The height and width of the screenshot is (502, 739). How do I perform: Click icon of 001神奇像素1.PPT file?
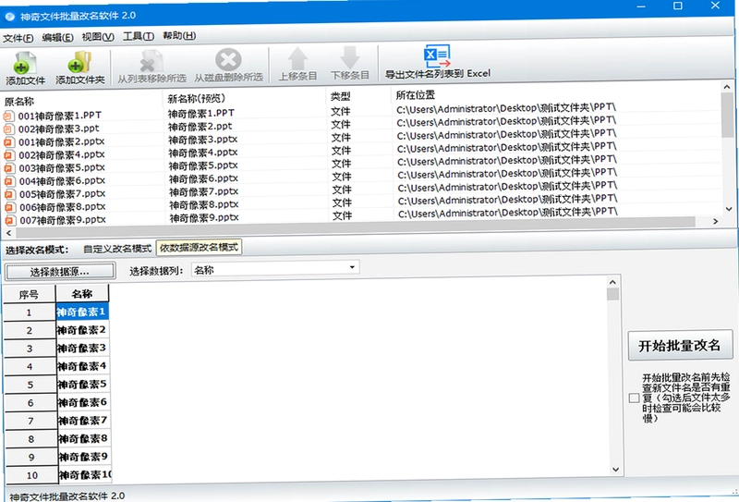9,116
